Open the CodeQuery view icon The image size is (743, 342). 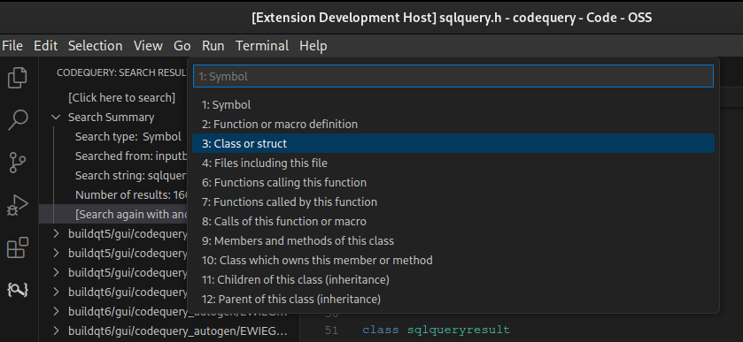click(18, 290)
